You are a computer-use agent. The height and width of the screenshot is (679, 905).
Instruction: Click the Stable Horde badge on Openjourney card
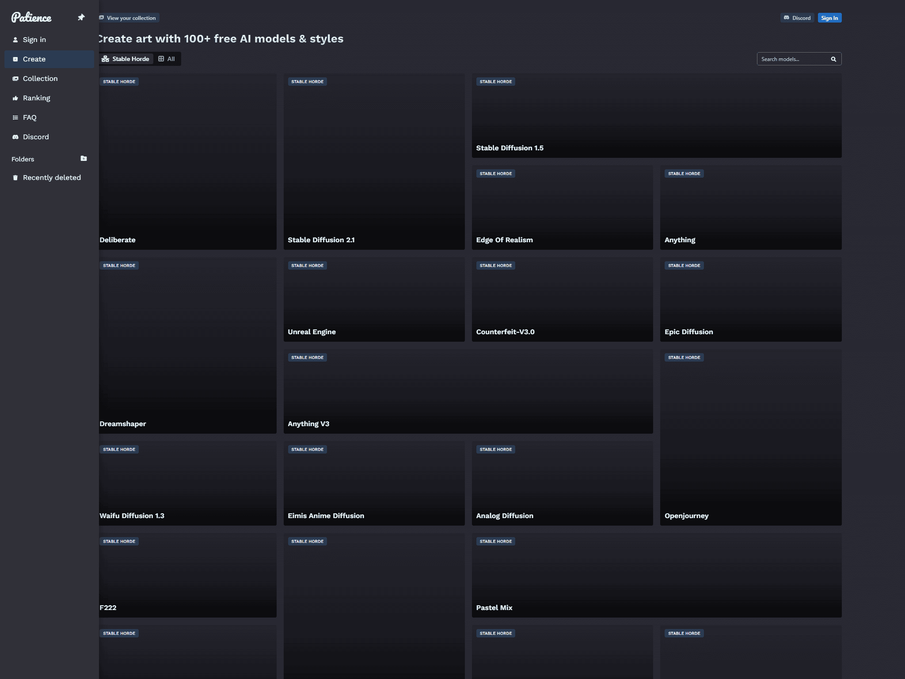pos(684,358)
